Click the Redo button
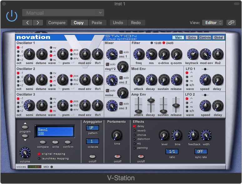Image resolution: width=242 pixels, height=184 pixels. [136, 23]
